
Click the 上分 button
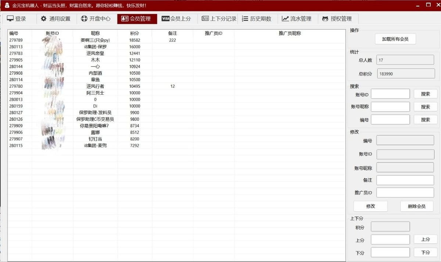(x=426, y=239)
